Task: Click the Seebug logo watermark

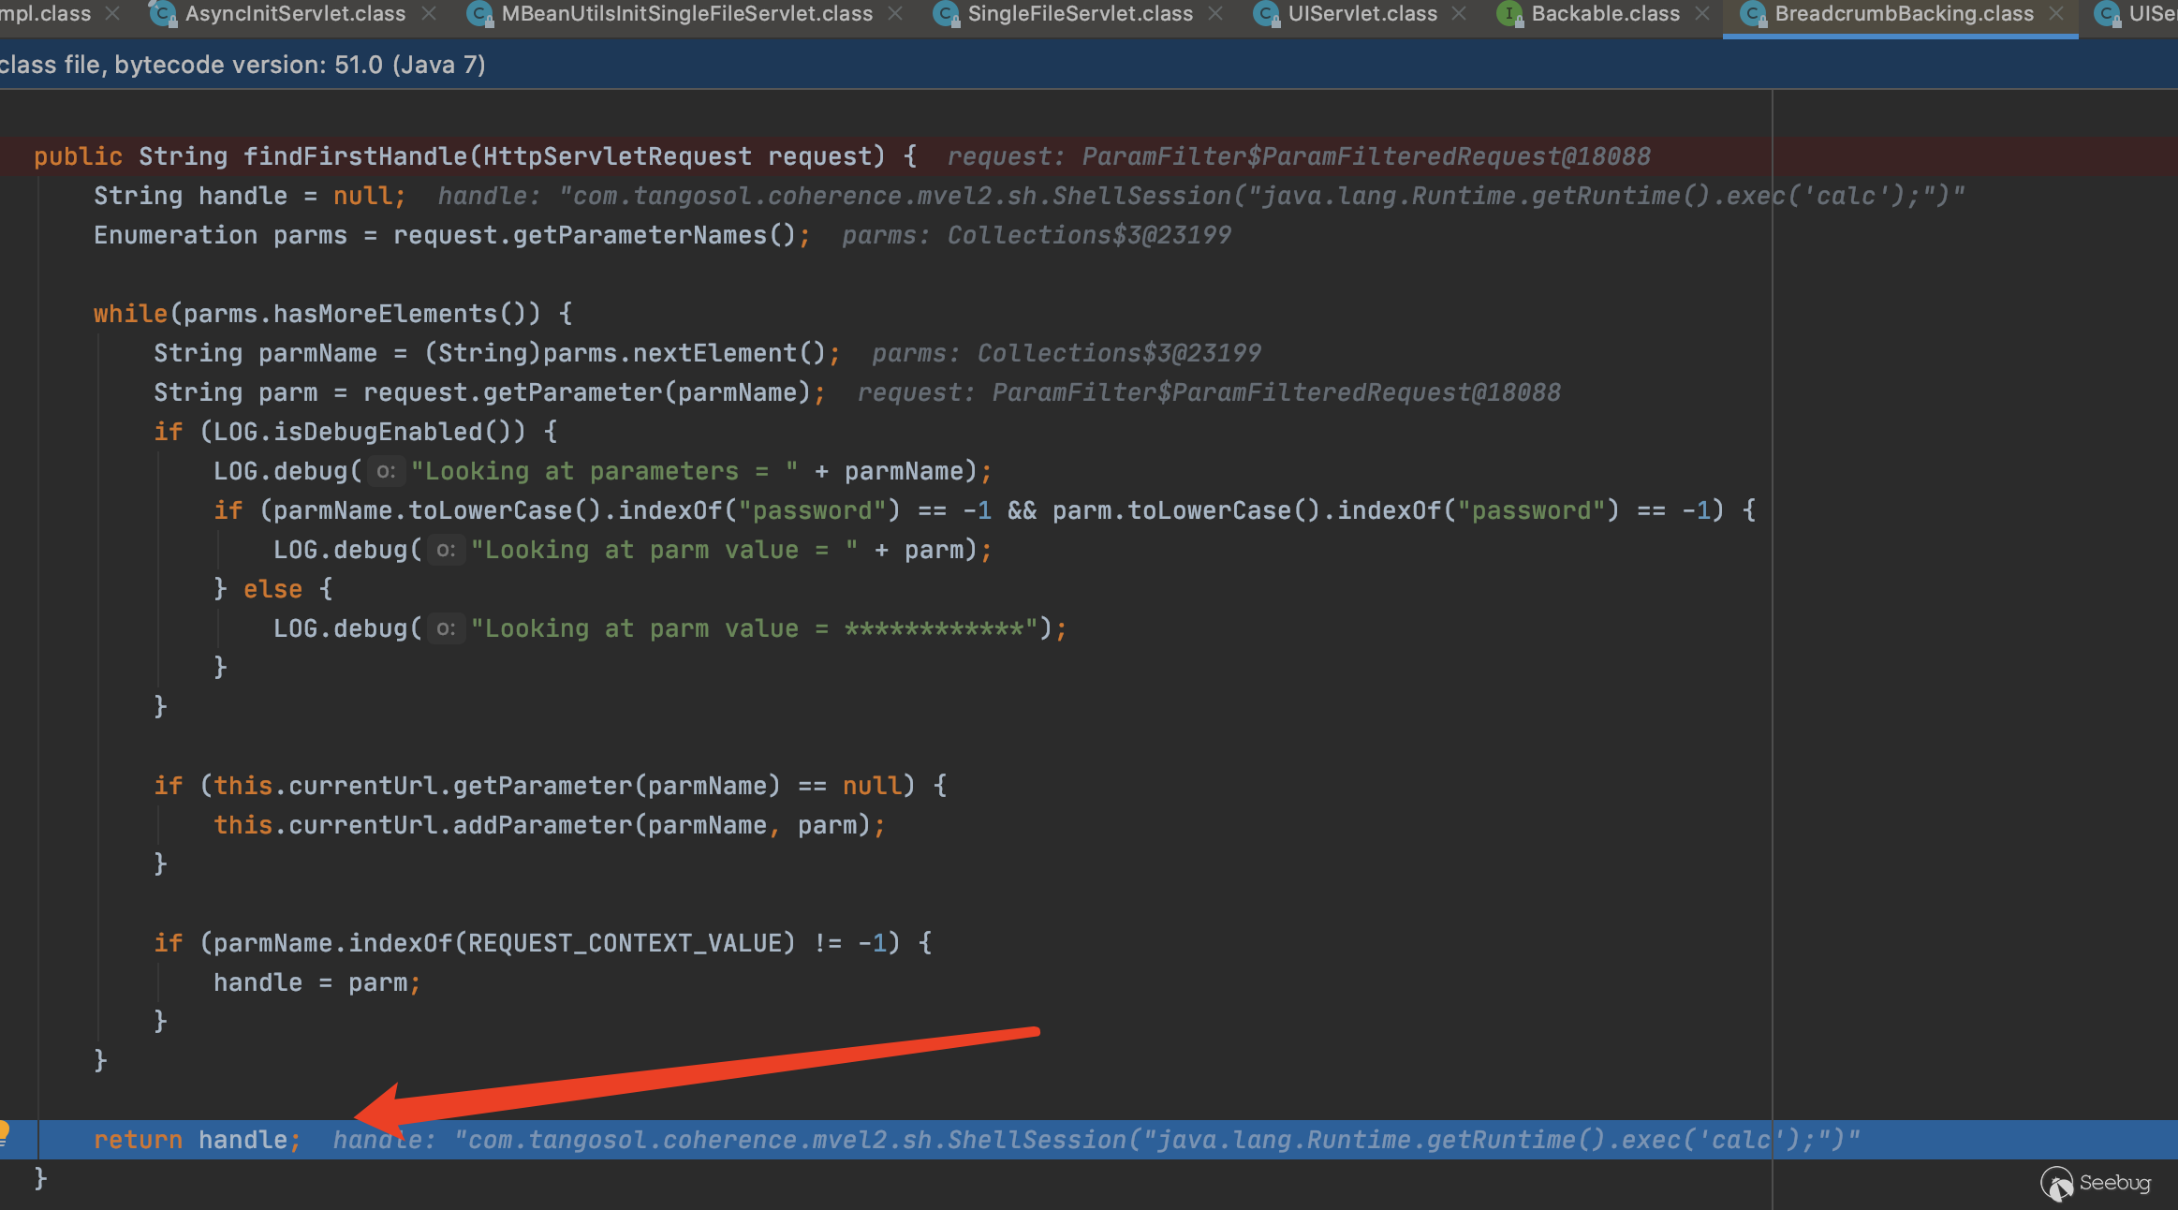Action: coord(2096,1184)
